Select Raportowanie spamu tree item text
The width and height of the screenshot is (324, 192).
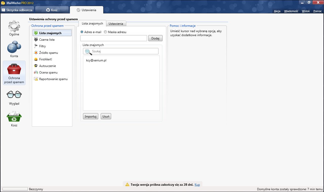pyautogui.click(x=53, y=79)
